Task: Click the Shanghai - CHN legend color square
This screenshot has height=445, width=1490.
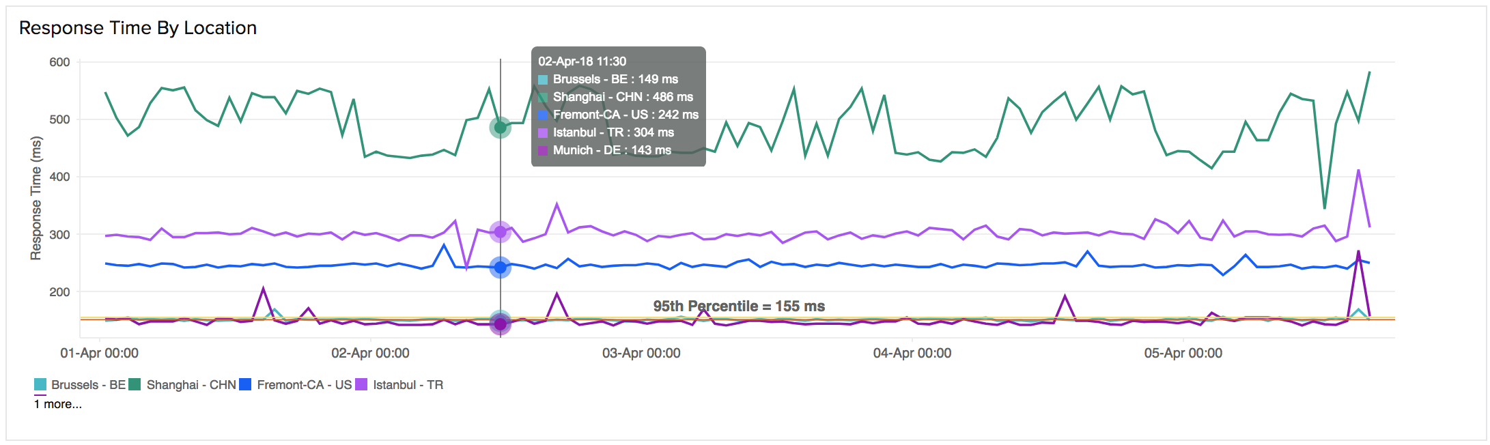Action: (135, 385)
